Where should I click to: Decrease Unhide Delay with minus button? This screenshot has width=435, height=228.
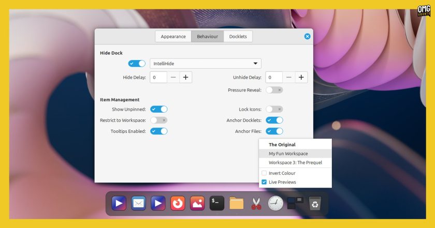coord(288,78)
